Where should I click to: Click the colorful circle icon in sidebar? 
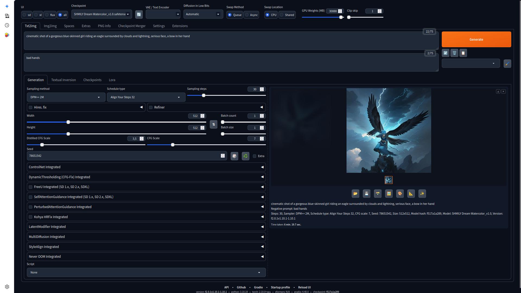click(x=7, y=35)
